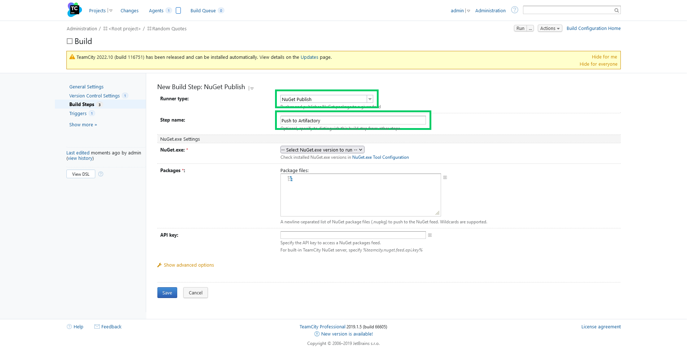This screenshot has width=693, height=359.
Task: Open custom run dialog ellipsis button
Action: [x=530, y=29]
